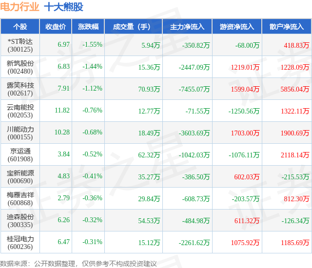Click the 数据来源 footer note
This screenshot has height=268, width=312.
click(x=78, y=264)
